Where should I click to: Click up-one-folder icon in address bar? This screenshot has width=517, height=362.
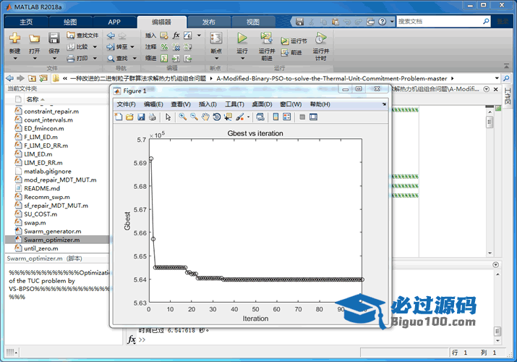click(x=32, y=78)
